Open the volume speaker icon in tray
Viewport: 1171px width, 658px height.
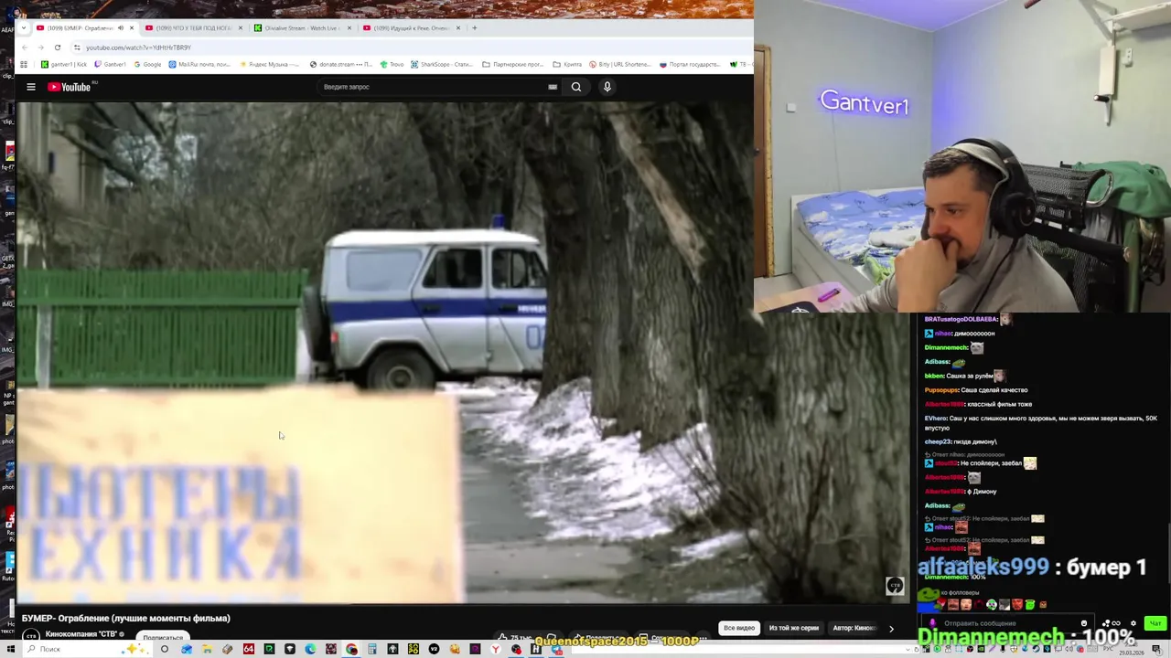(x=1069, y=649)
